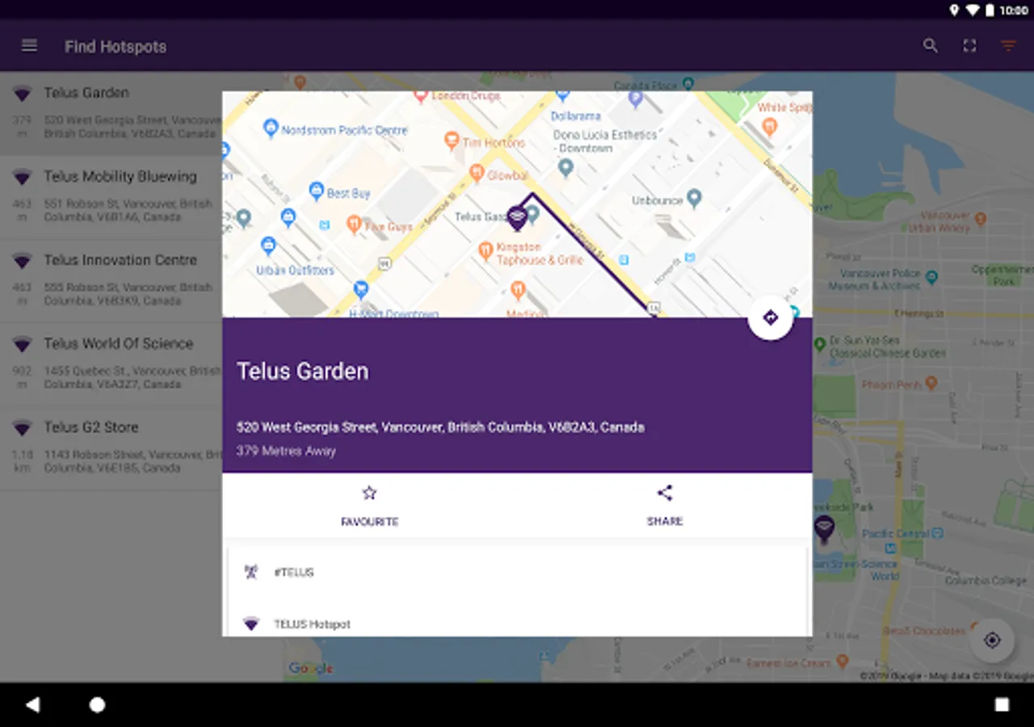Tap the Android back button
1034x727 pixels.
pyautogui.click(x=32, y=705)
